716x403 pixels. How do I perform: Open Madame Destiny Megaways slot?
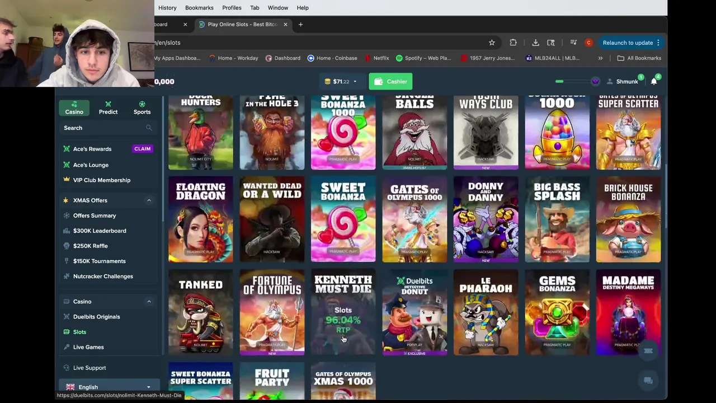[x=628, y=312]
